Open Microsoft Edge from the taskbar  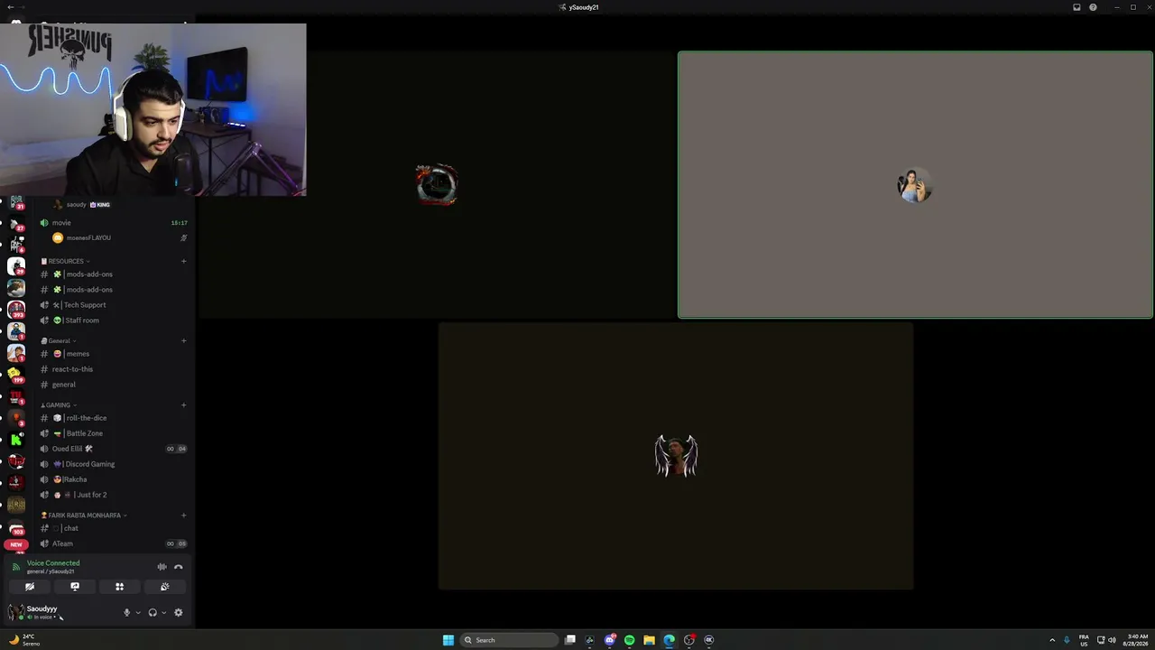669,640
